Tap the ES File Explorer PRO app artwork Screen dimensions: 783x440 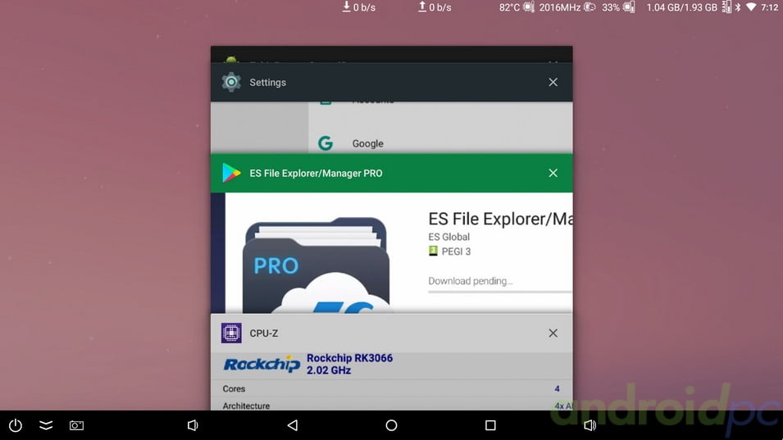point(316,265)
